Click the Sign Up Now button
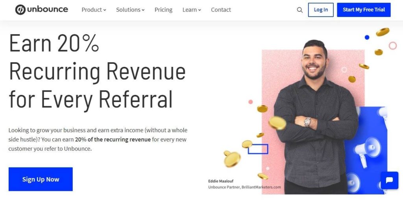 41,179
